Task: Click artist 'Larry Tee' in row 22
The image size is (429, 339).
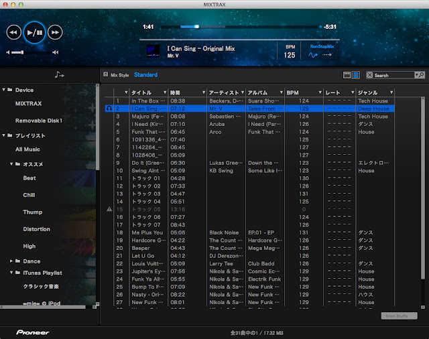Action: [221, 263]
